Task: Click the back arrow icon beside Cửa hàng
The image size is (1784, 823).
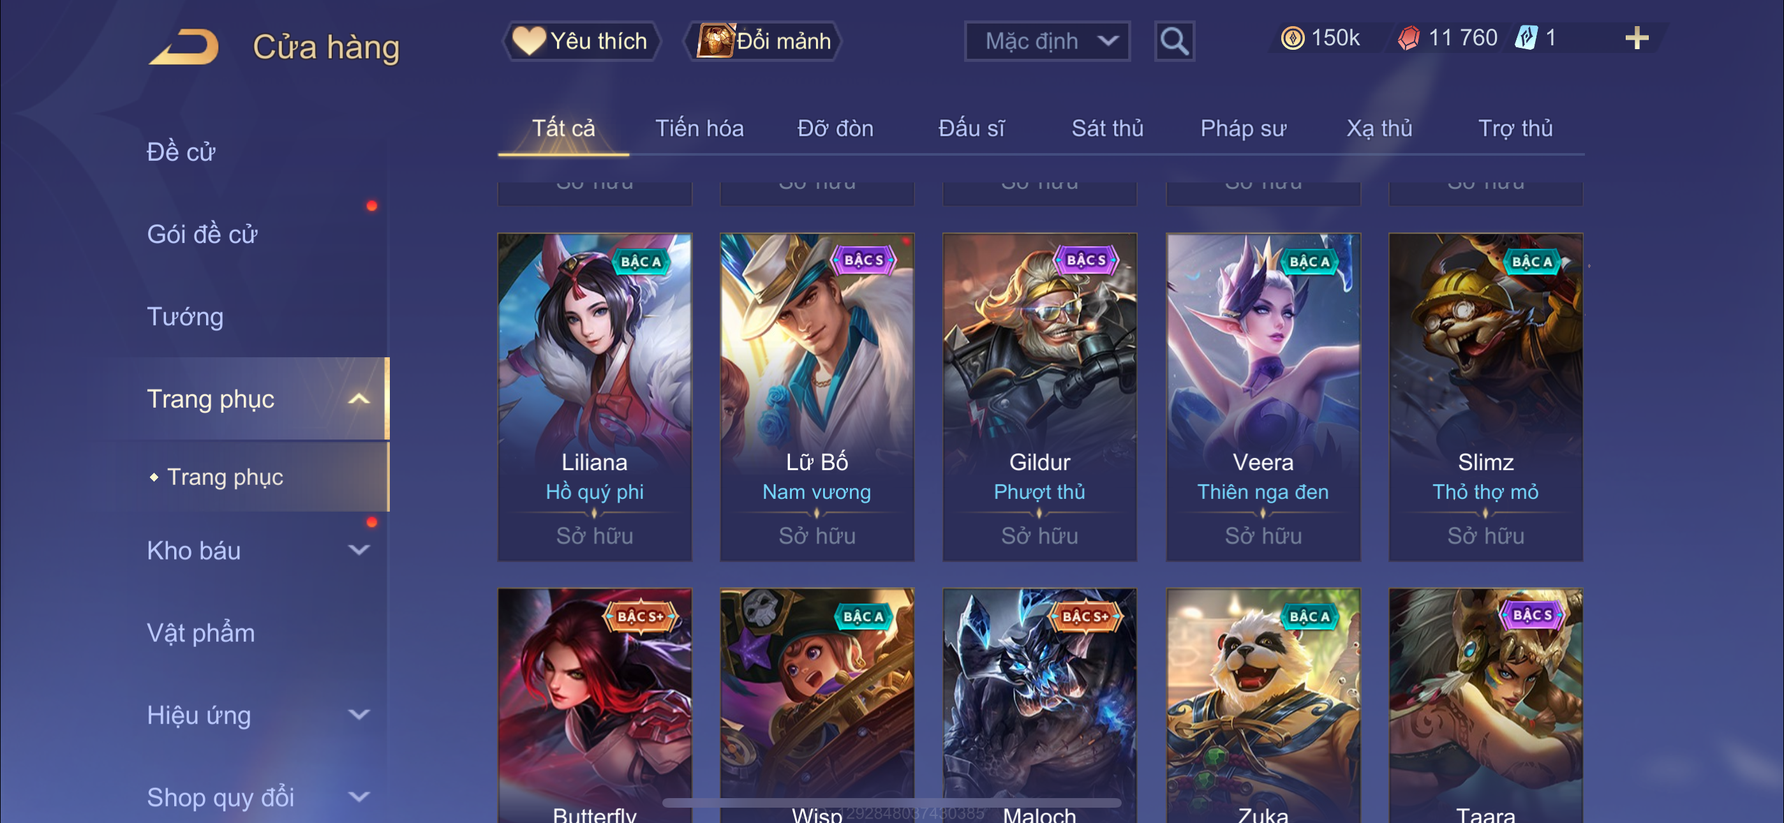Action: click(x=184, y=47)
